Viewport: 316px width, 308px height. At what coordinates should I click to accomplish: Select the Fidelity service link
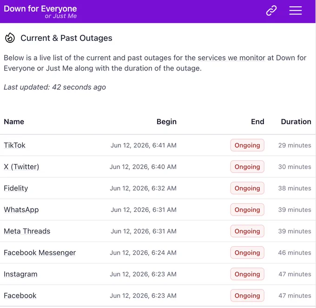(16, 188)
